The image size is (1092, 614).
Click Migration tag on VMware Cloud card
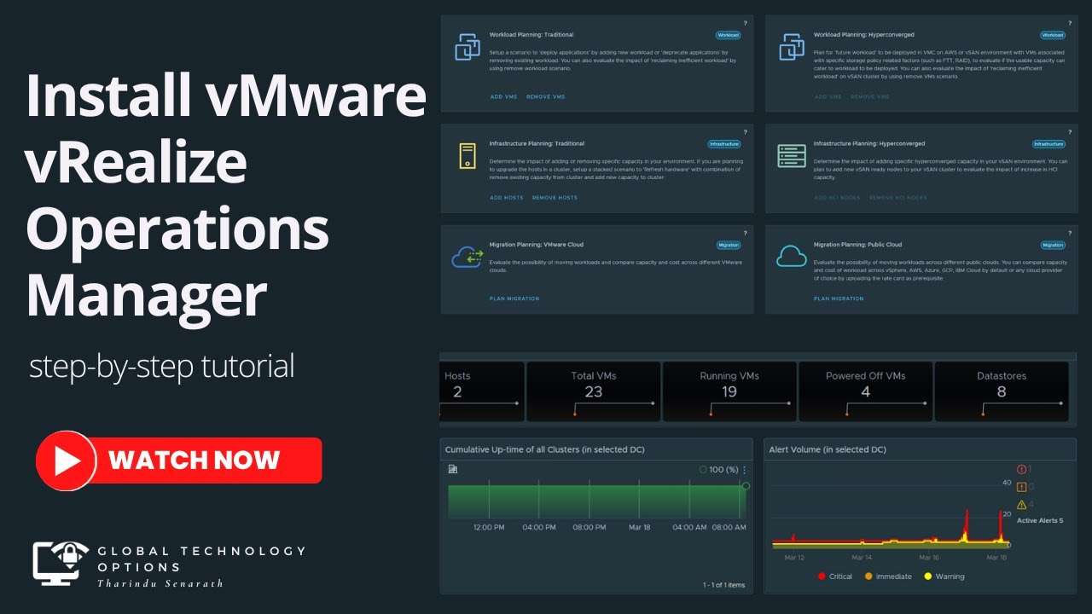click(729, 245)
